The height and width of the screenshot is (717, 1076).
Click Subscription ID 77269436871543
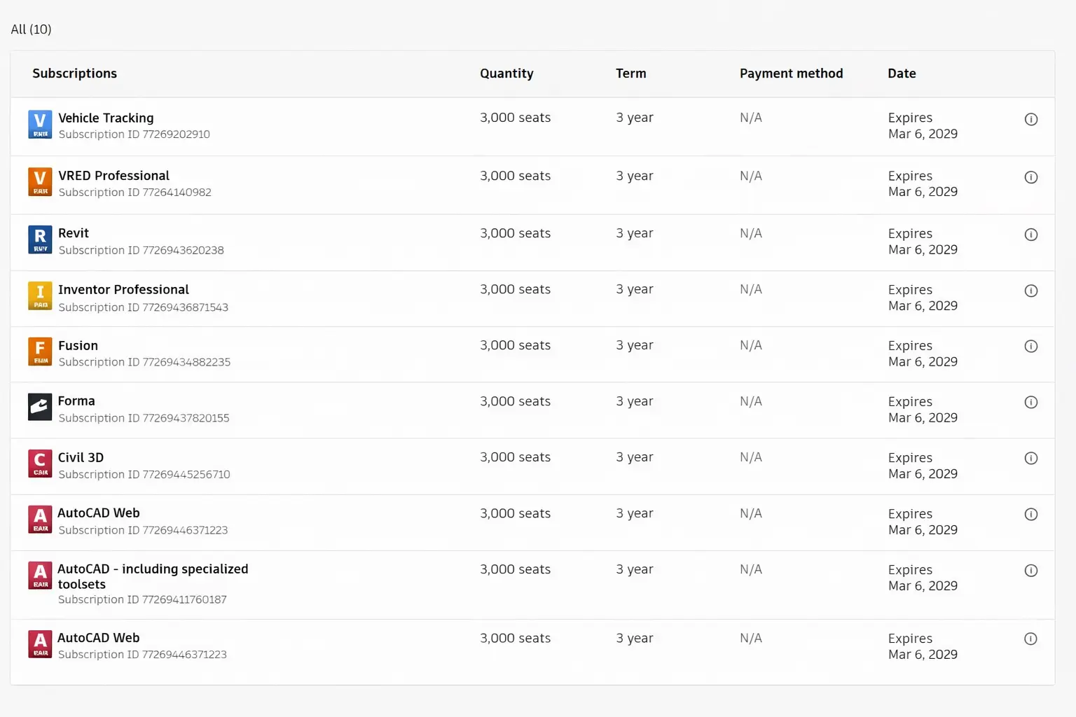coord(143,307)
